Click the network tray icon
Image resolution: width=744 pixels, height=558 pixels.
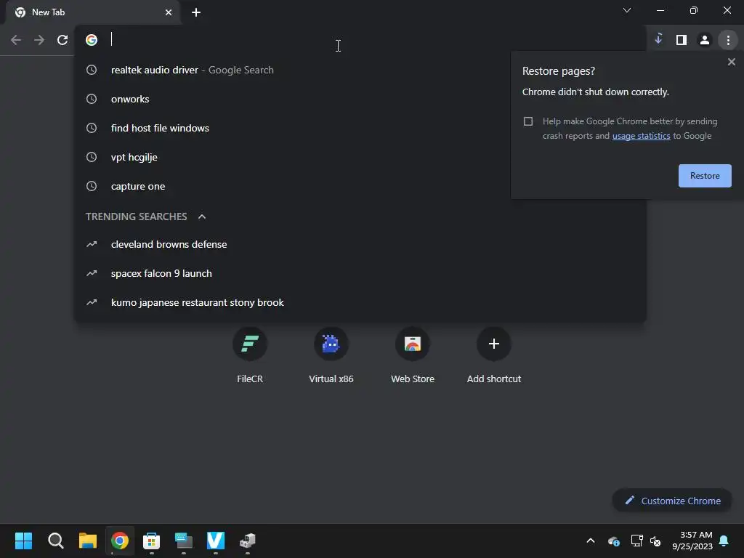pos(636,541)
